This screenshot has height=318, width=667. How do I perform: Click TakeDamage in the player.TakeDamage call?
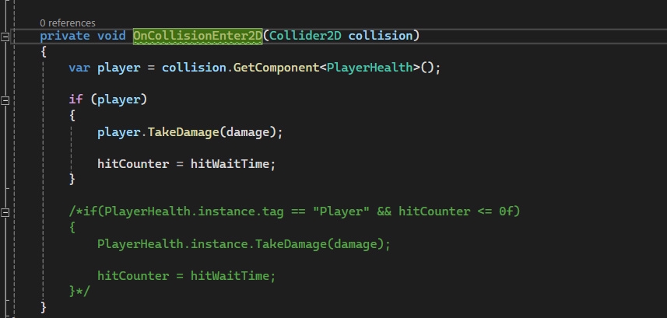tap(184, 132)
